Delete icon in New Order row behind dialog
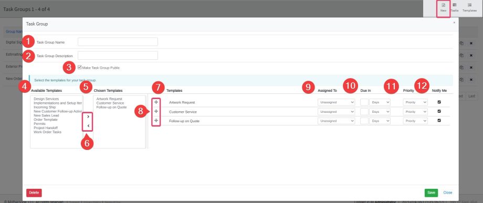 (x=471, y=80)
